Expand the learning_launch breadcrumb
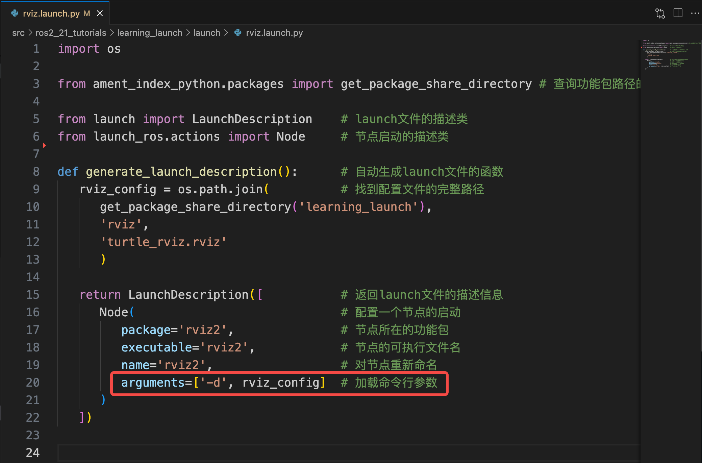This screenshot has height=463, width=702. point(150,33)
